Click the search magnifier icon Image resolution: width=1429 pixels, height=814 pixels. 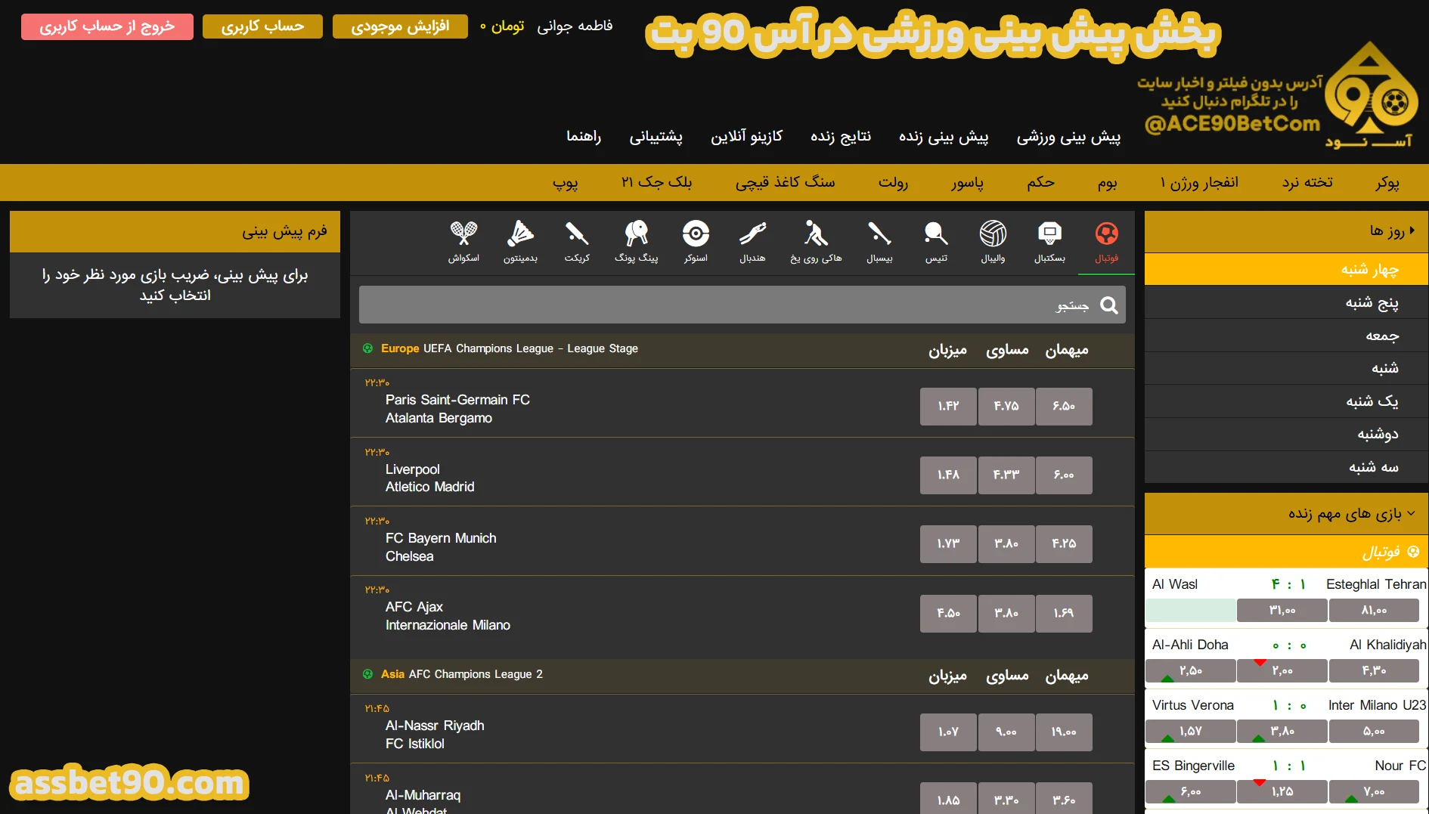click(x=1108, y=305)
